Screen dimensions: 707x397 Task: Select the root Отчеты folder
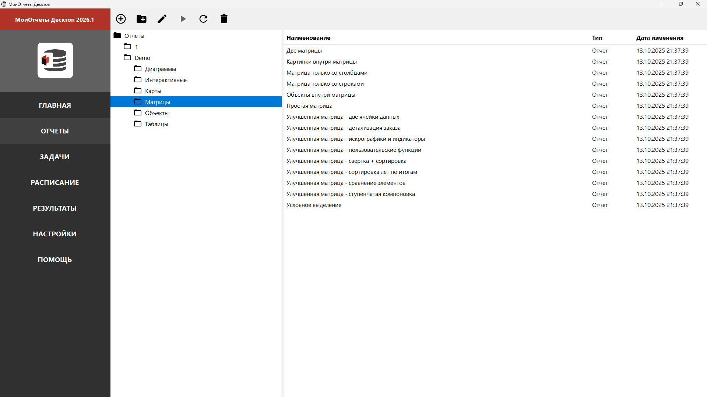(134, 36)
